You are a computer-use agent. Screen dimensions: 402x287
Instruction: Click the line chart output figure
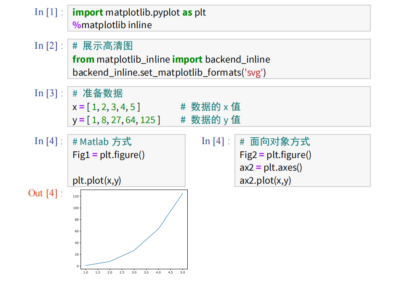click(x=130, y=232)
